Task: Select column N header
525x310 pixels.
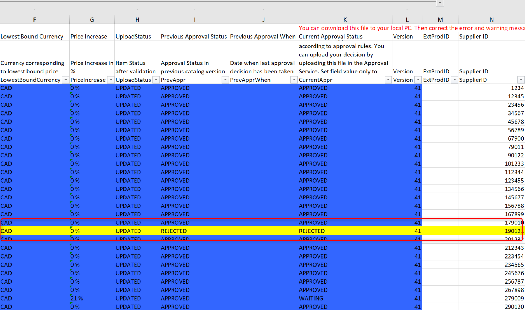Action: [491, 20]
